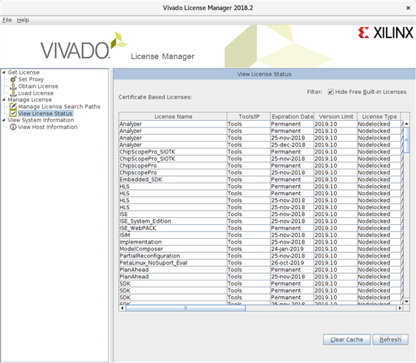Click the View Host Information info icon

(13, 127)
